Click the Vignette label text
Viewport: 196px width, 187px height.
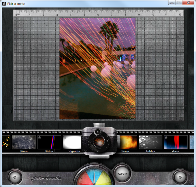click(x=74, y=152)
